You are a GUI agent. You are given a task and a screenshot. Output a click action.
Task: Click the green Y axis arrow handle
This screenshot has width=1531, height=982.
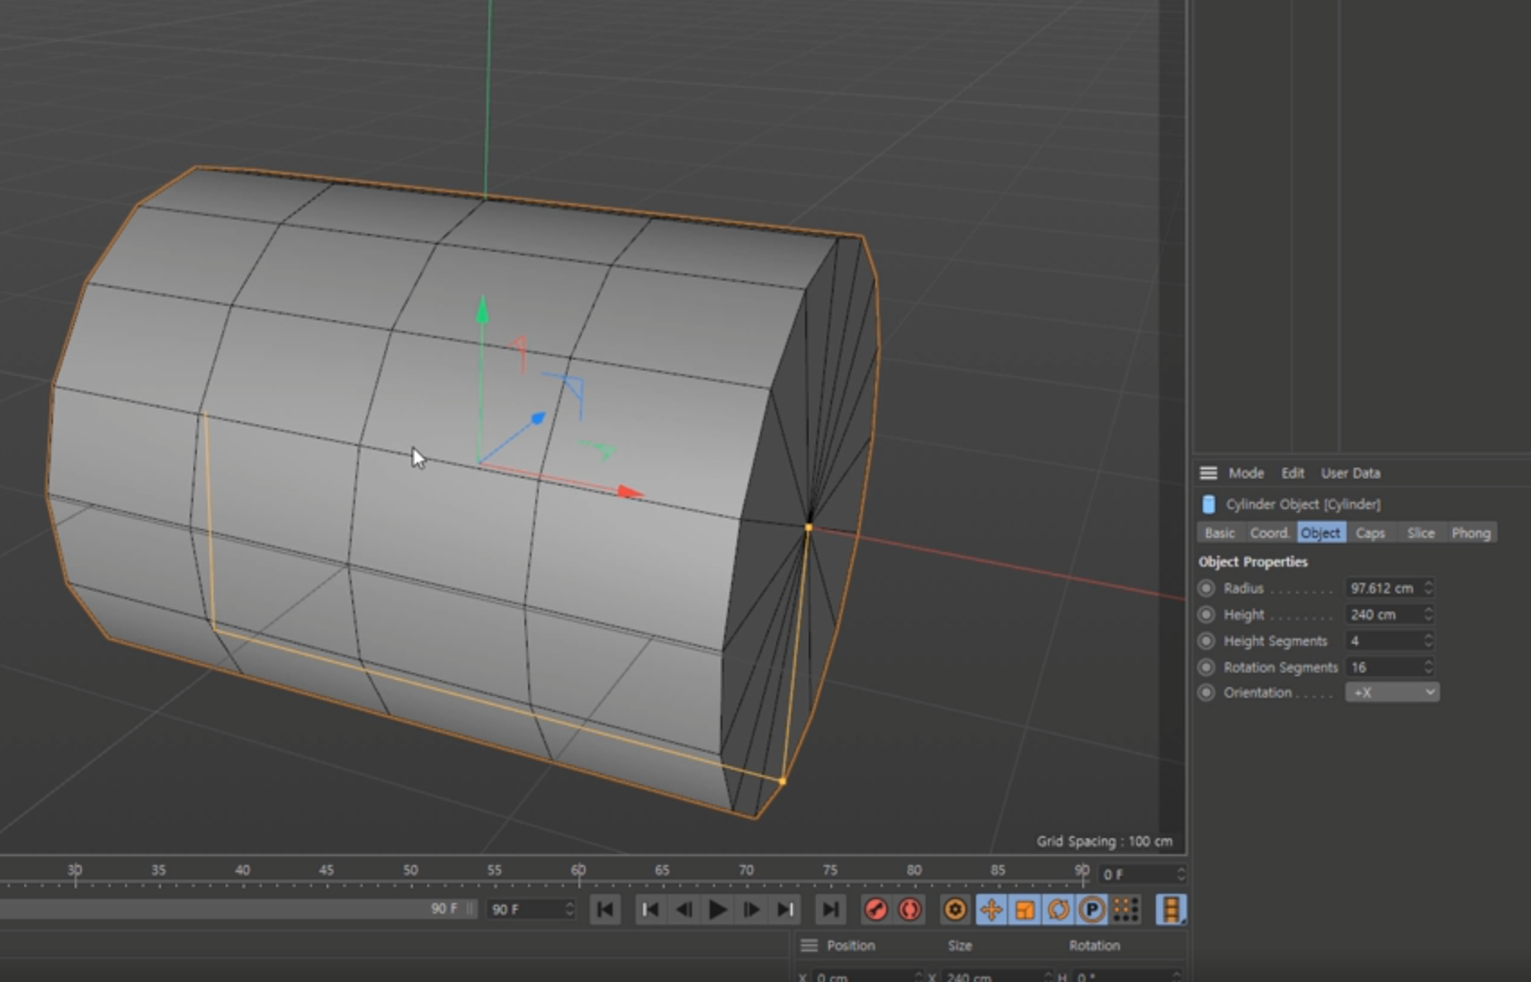(x=482, y=310)
